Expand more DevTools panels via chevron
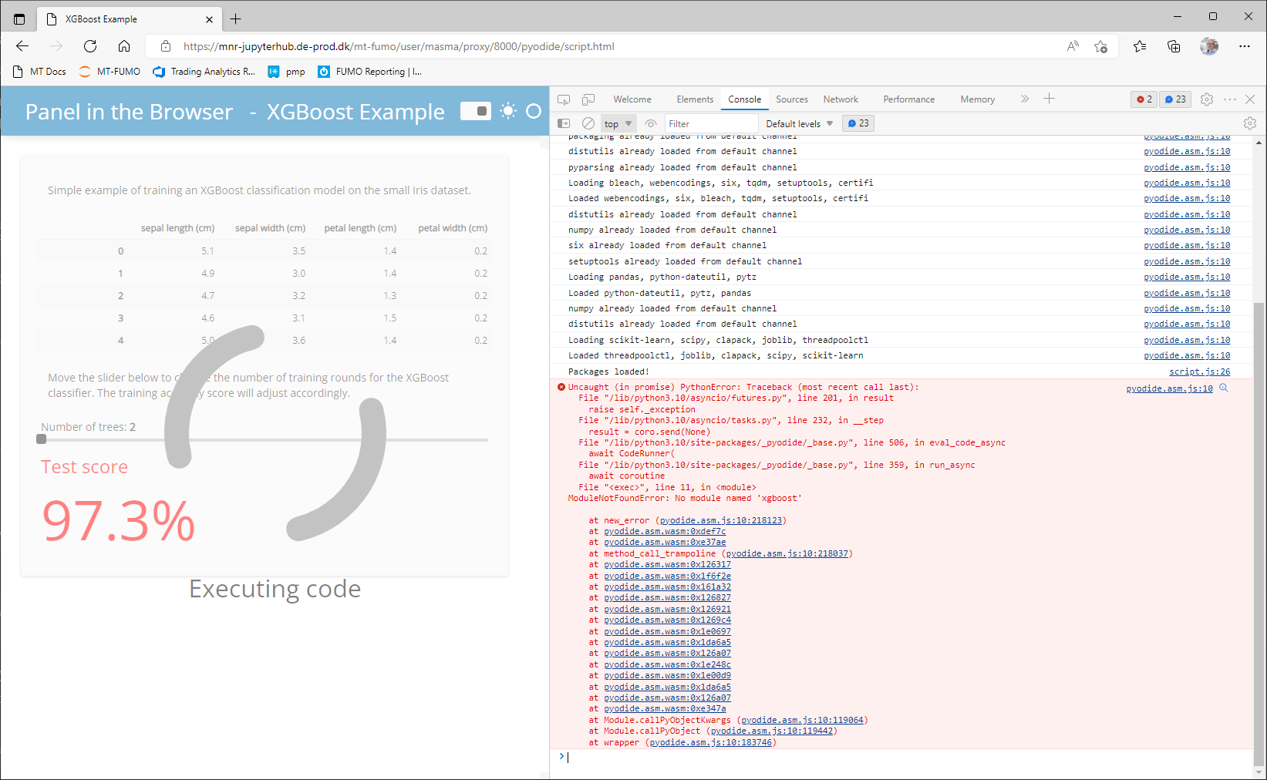Image resolution: width=1267 pixels, height=780 pixels. tap(1025, 99)
